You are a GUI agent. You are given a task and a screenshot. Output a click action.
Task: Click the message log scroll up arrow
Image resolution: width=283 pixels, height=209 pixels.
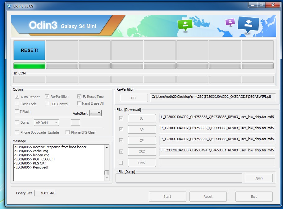coord(107,147)
